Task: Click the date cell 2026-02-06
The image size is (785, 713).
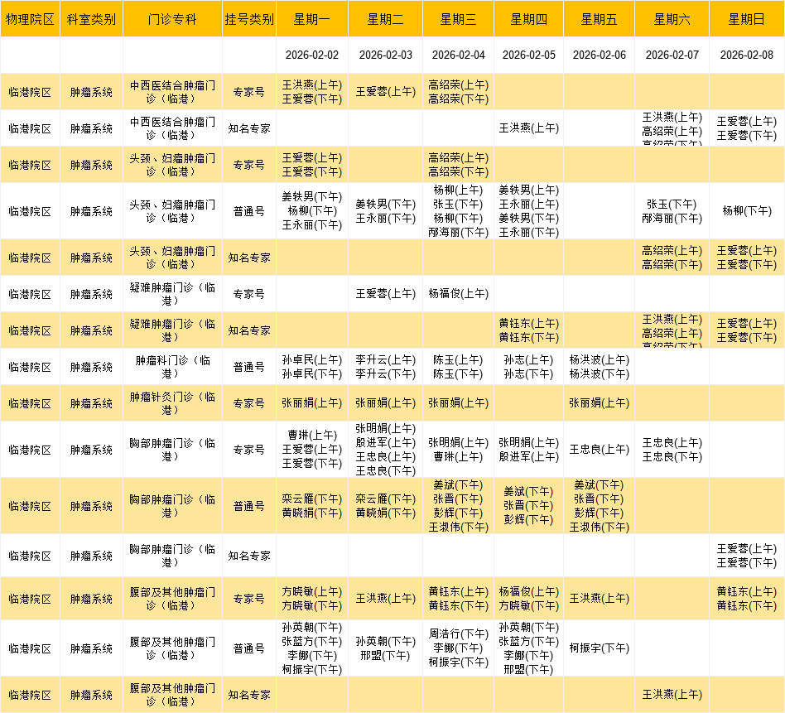Action: pos(599,55)
